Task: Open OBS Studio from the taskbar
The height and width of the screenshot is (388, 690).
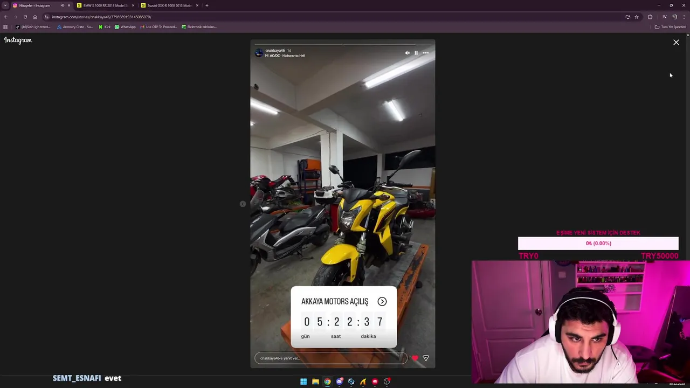Action: click(387, 382)
